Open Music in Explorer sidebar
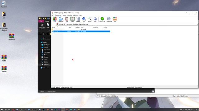 coord(44,55)
